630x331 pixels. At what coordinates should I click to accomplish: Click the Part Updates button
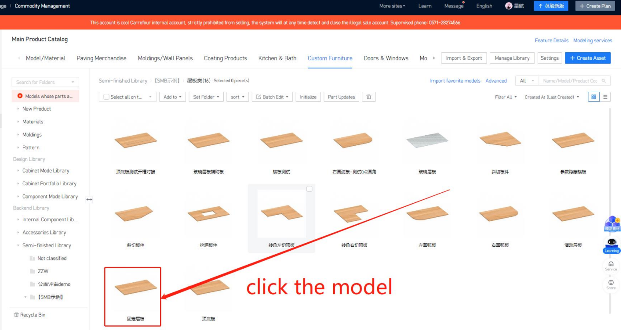[342, 97]
